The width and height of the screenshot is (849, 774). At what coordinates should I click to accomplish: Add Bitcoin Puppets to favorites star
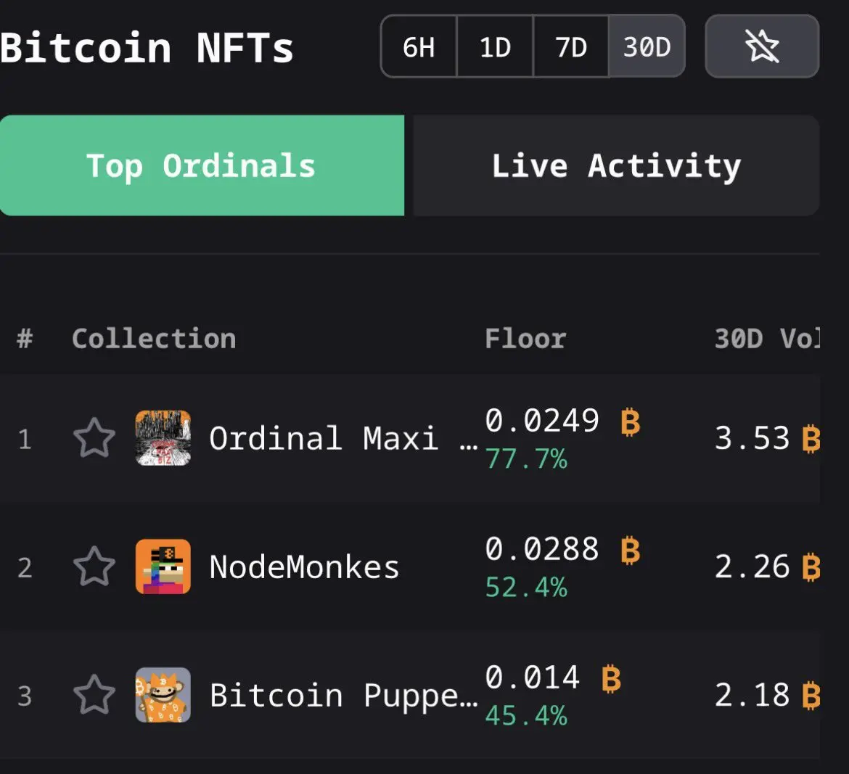pos(94,695)
